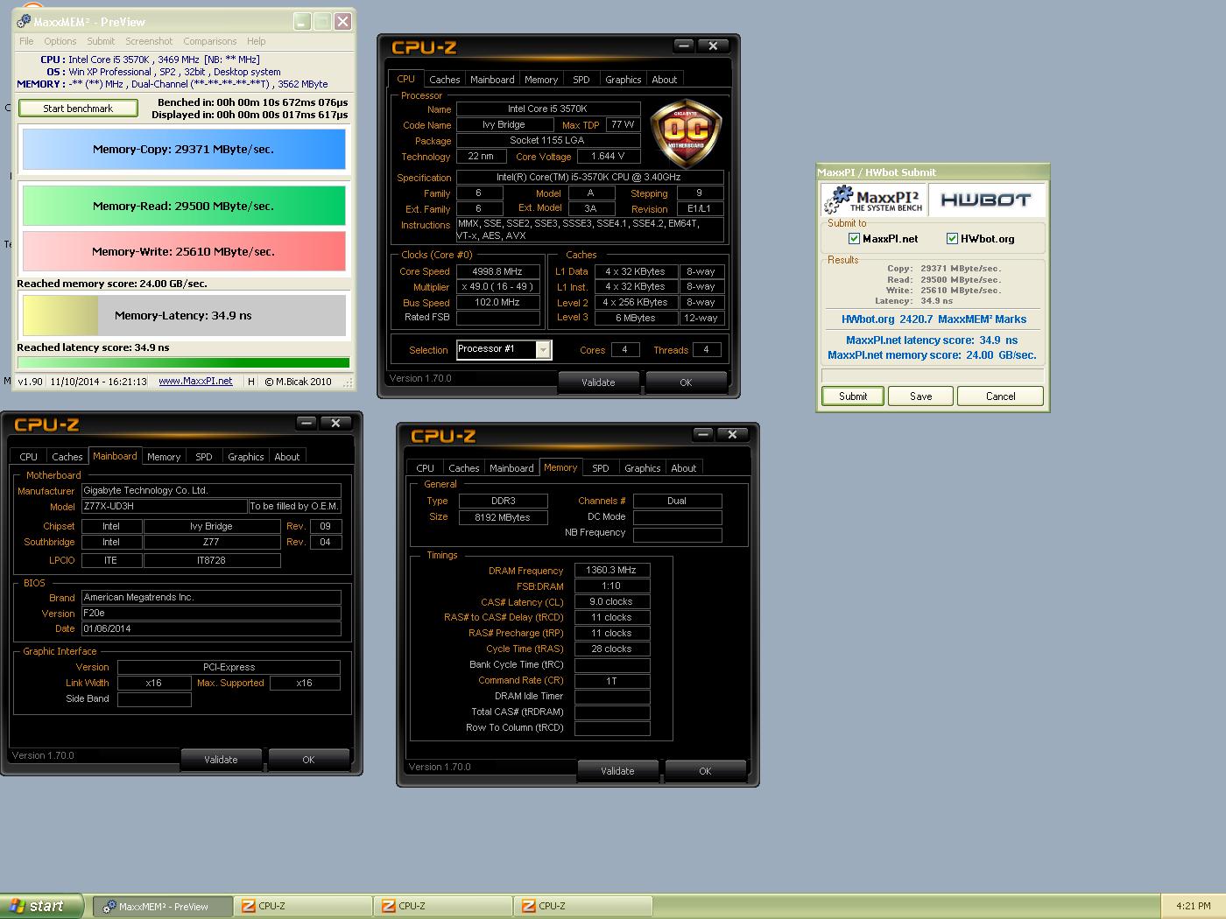Image resolution: width=1226 pixels, height=919 pixels.
Task: Click the Memory-Copy blue result bar
Action: pos(184,150)
